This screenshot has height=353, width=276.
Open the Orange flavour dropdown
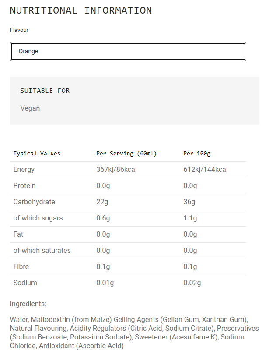tap(128, 52)
